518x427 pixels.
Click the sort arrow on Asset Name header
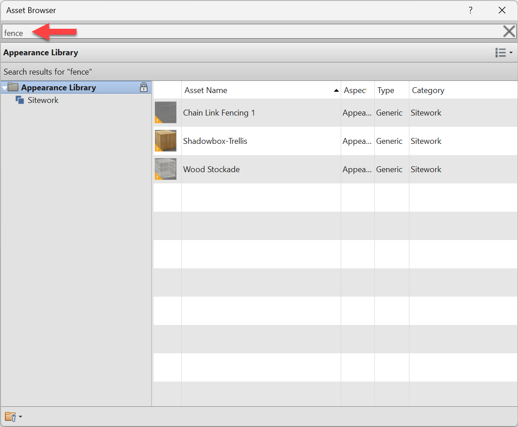(x=336, y=90)
